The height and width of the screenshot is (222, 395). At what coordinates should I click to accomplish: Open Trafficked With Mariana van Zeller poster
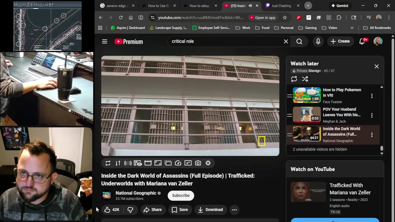tap(308, 192)
